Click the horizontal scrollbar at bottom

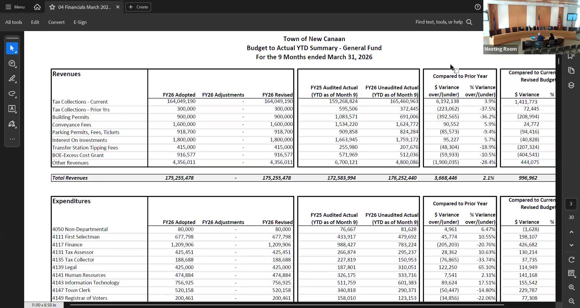pos(287,305)
